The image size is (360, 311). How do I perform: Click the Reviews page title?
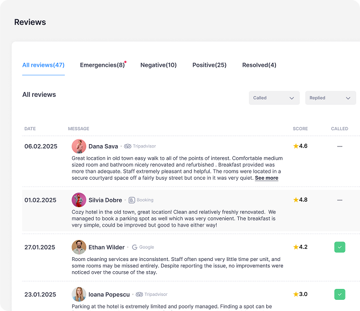click(30, 22)
